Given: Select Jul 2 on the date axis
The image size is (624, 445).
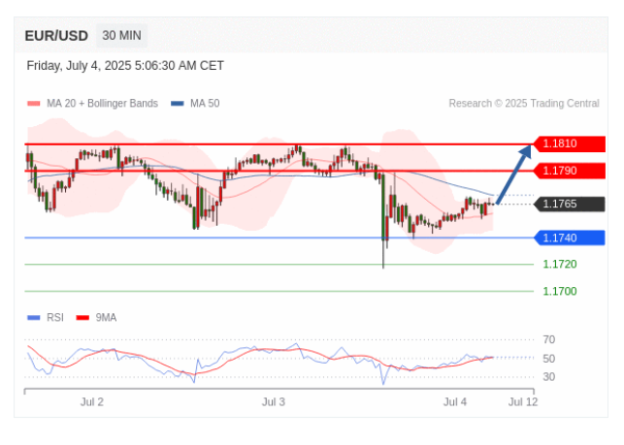Looking at the screenshot, I should coord(91,401).
